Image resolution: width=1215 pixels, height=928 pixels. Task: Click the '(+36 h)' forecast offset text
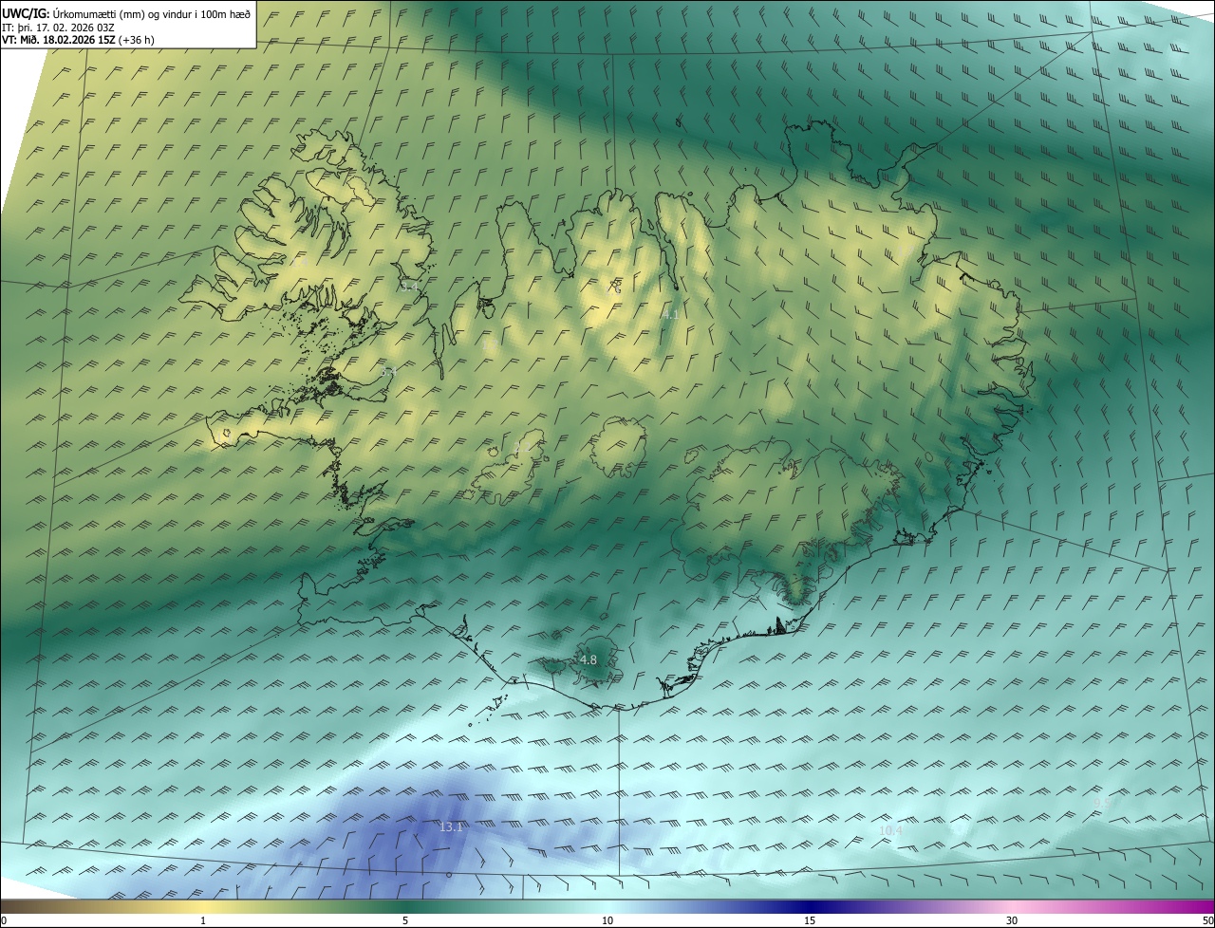click(x=136, y=40)
